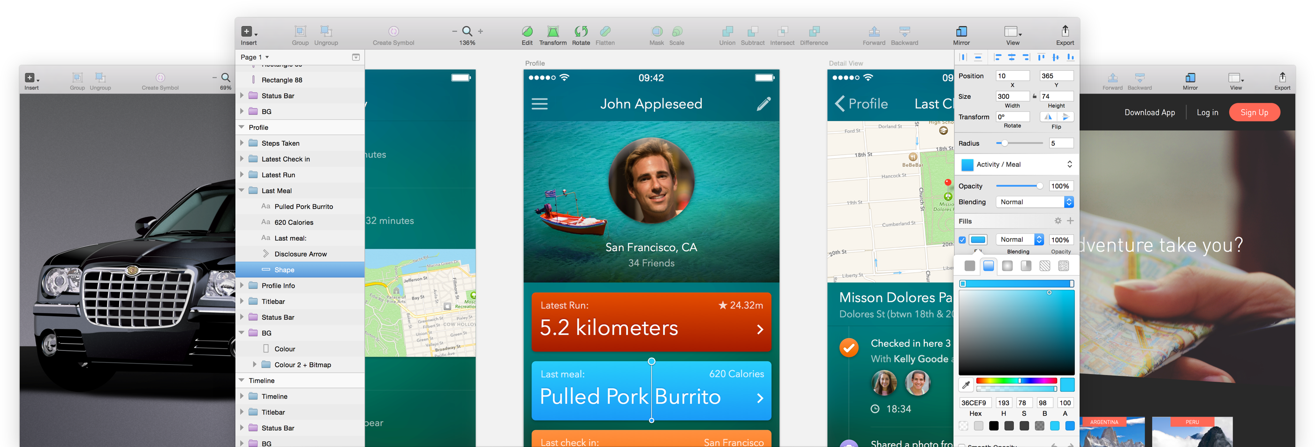
Task: Switch fill to linear gradient mode
Action: [989, 265]
